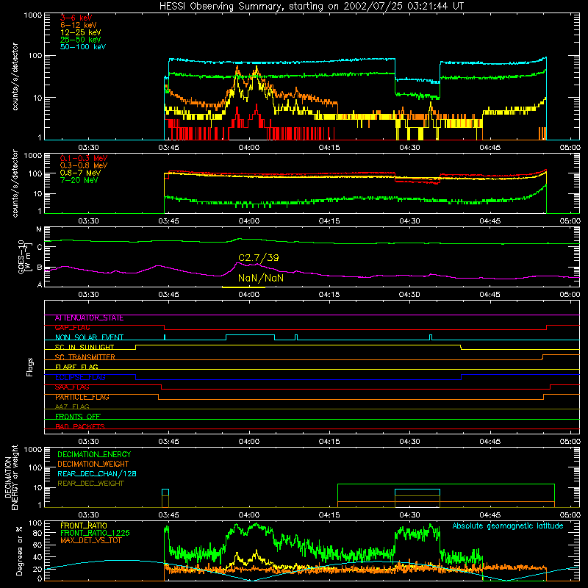Click the 03:45 tick under the GOES plot

click(169, 295)
